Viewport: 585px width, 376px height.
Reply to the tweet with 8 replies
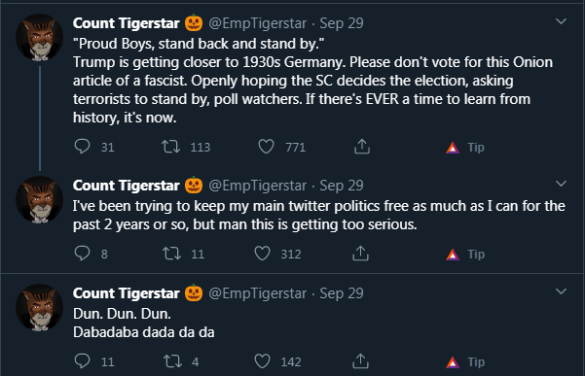(82, 254)
